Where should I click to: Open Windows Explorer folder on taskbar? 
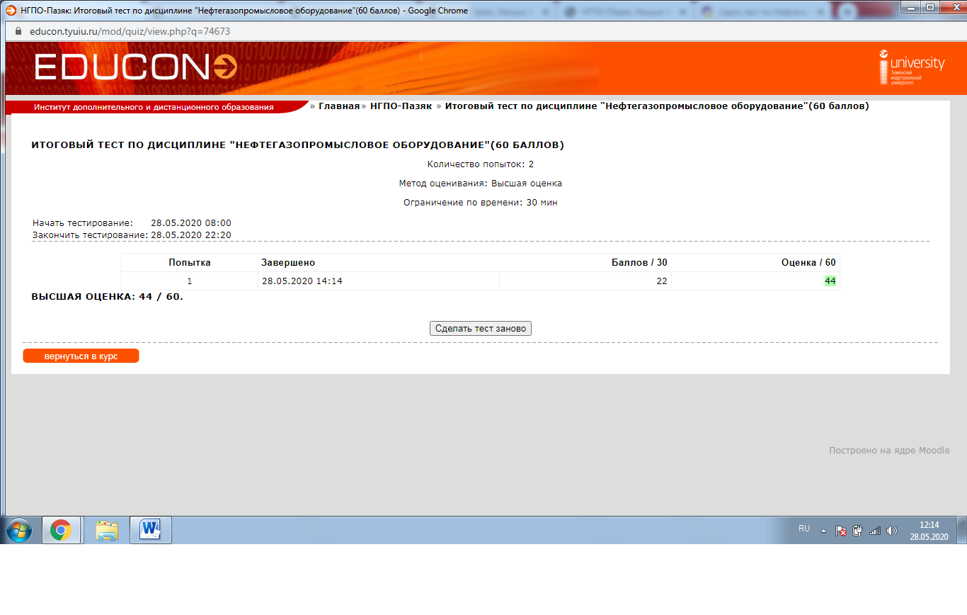pyautogui.click(x=107, y=530)
